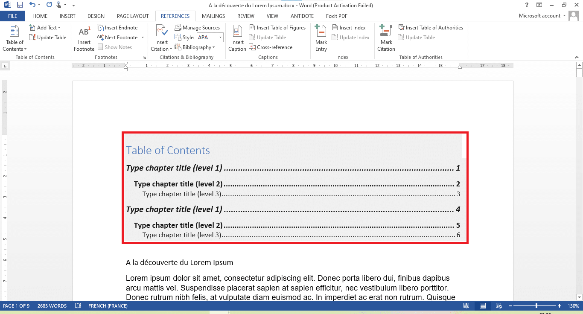583x314 pixels.
Task: Switch to the DESIGN tab
Action: [96, 16]
